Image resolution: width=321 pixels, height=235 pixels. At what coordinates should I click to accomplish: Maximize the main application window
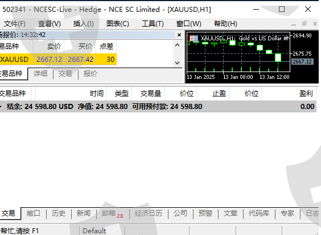click(282, 9)
